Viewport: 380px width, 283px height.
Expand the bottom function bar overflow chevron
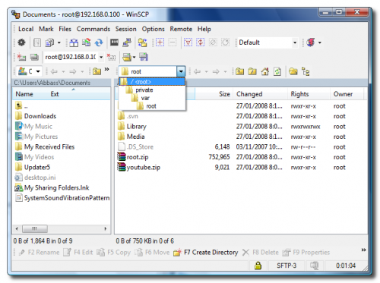tap(363, 250)
